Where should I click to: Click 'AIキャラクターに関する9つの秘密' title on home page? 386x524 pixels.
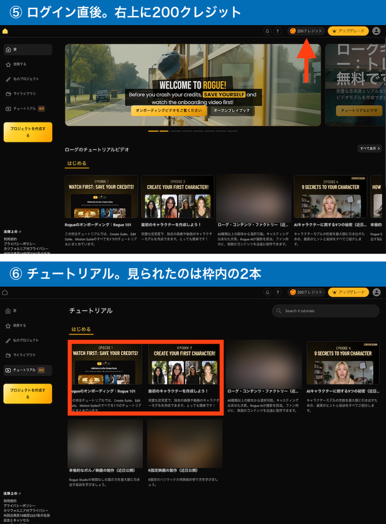click(330, 225)
